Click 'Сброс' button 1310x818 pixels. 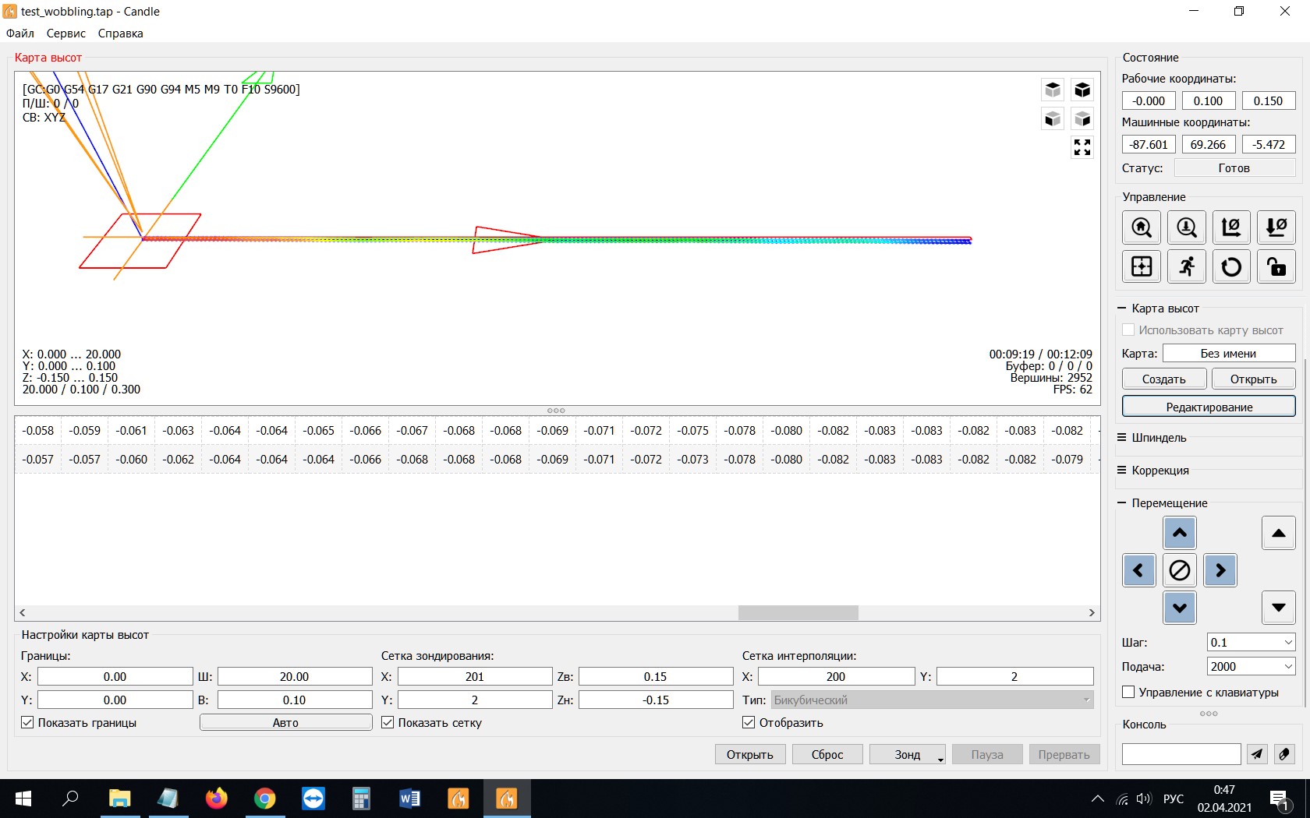[x=827, y=755]
